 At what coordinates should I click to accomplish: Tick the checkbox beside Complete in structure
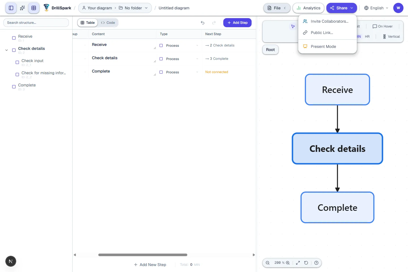(x=14, y=87)
